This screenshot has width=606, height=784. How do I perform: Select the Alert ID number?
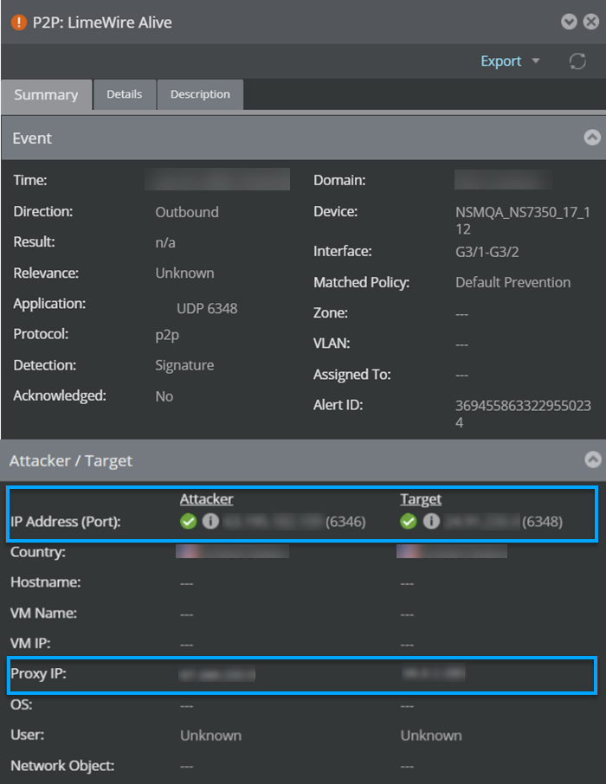[523, 414]
